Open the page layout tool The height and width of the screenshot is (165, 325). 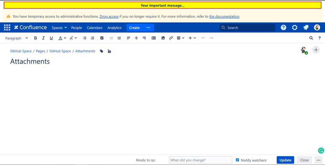click(x=154, y=38)
